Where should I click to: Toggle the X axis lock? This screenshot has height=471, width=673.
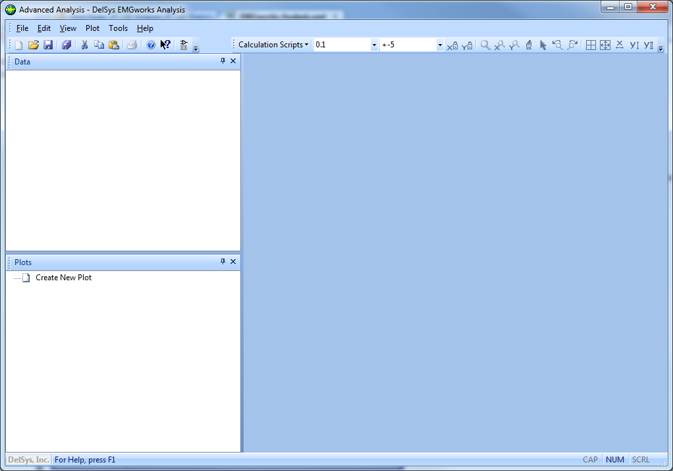(452, 45)
